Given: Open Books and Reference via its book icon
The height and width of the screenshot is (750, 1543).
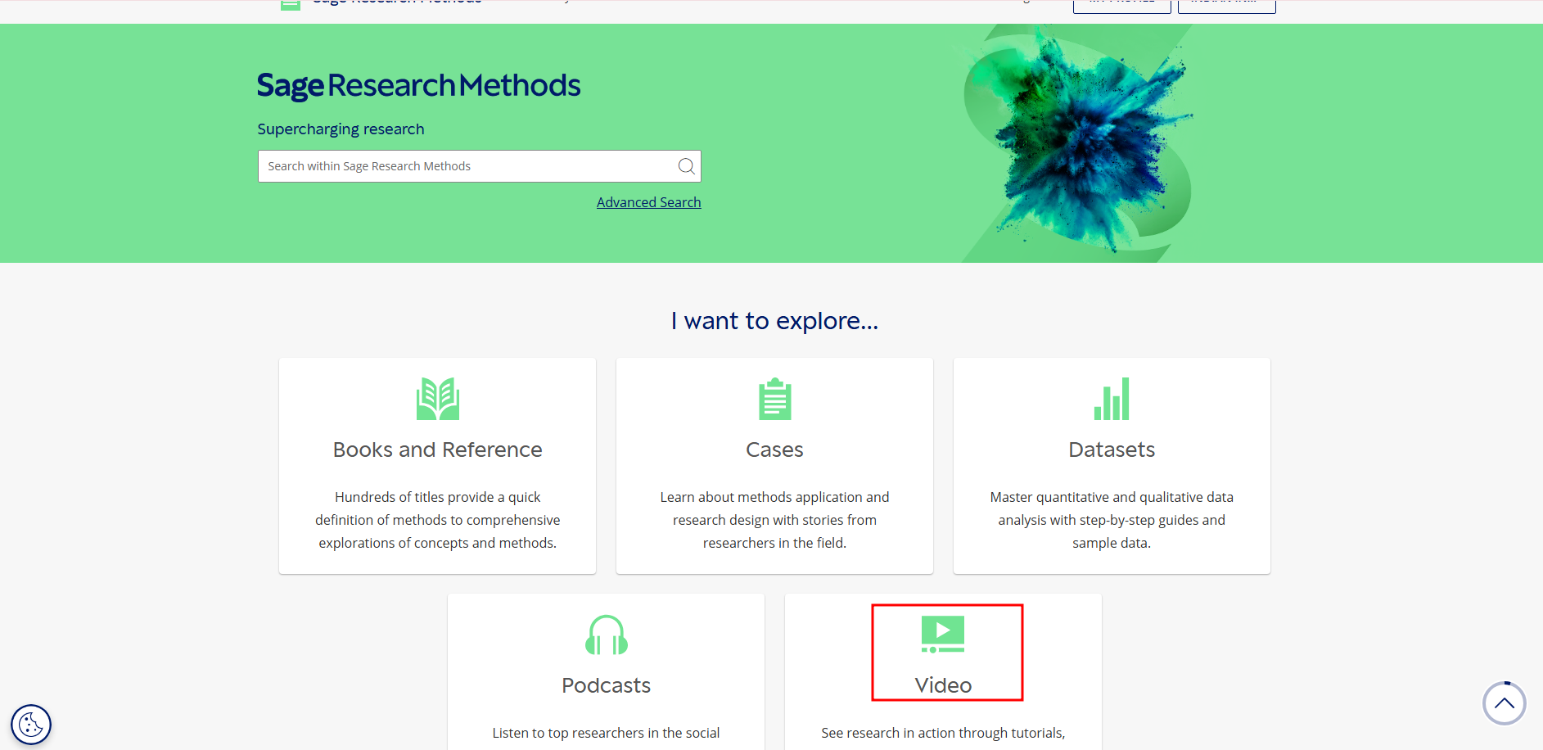Looking at the screenshot, I should [x=437, y=399].
